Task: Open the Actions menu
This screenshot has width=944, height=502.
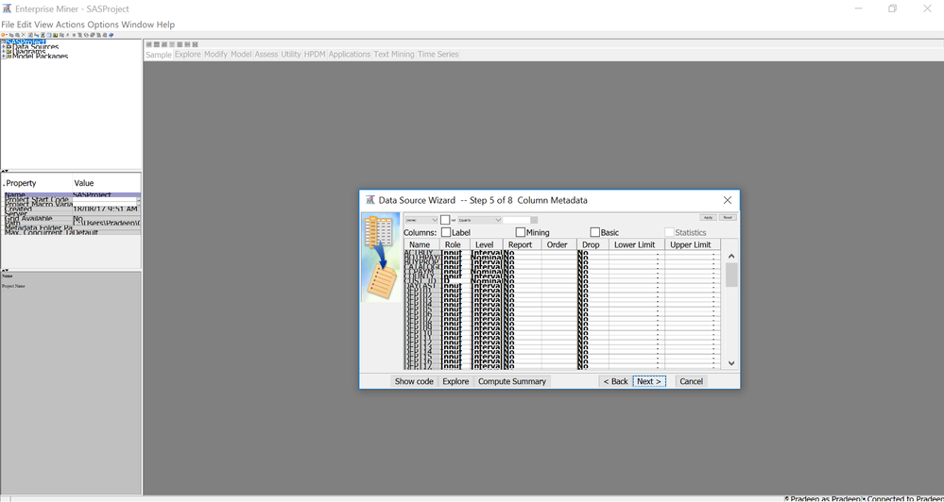Action: pyautogui.click(x=71, y=25)
